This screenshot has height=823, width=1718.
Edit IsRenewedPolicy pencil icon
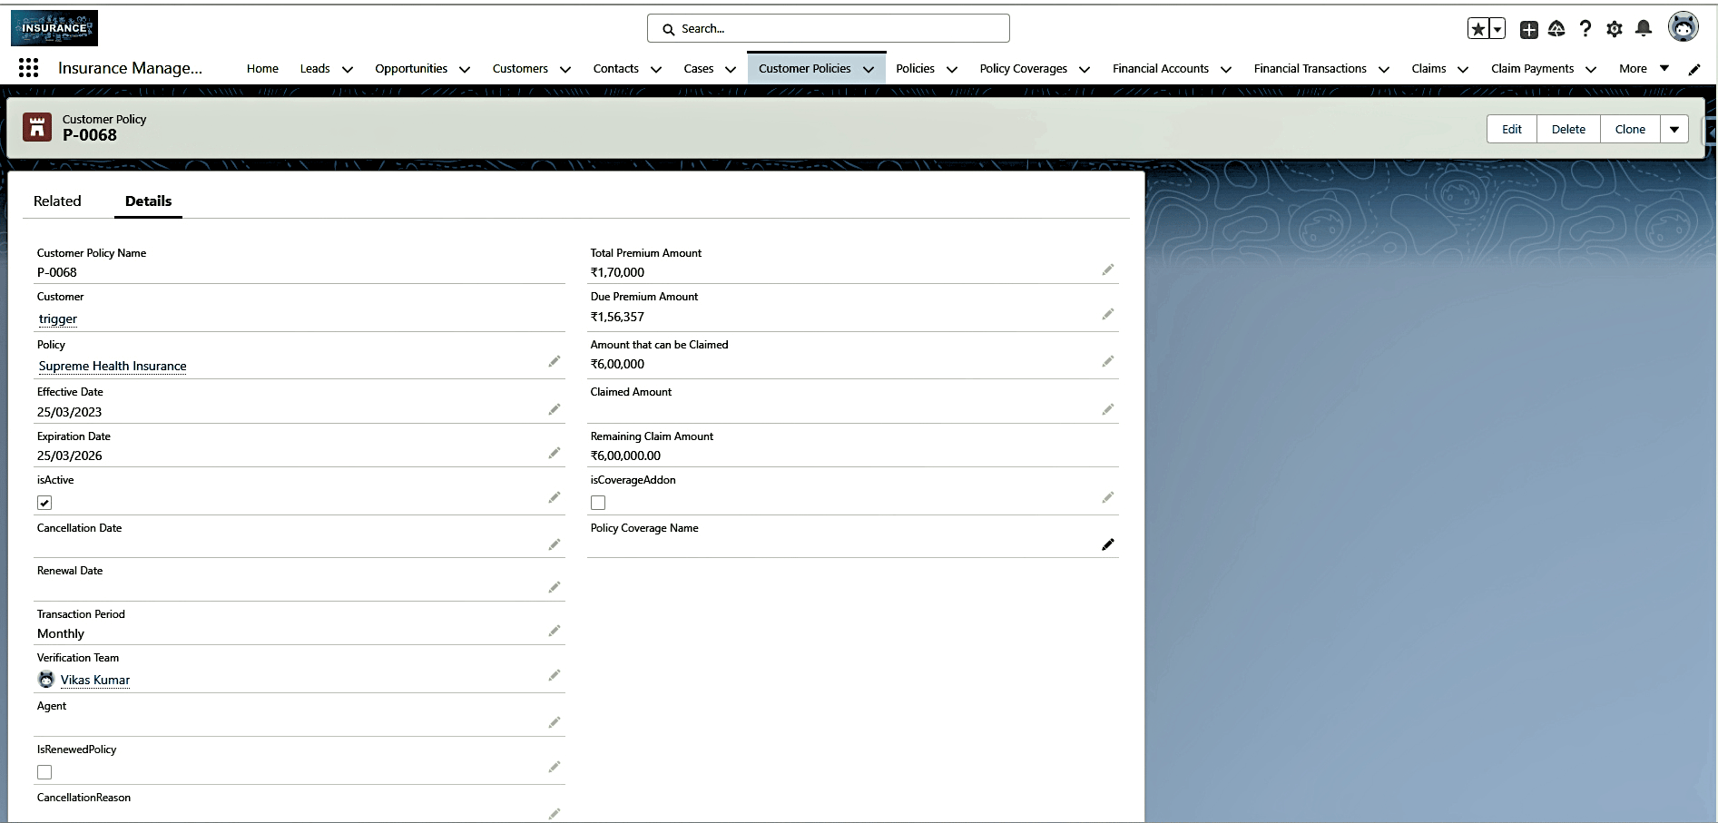click(555, 767)
